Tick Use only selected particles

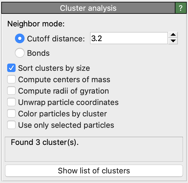coord(11,125)
